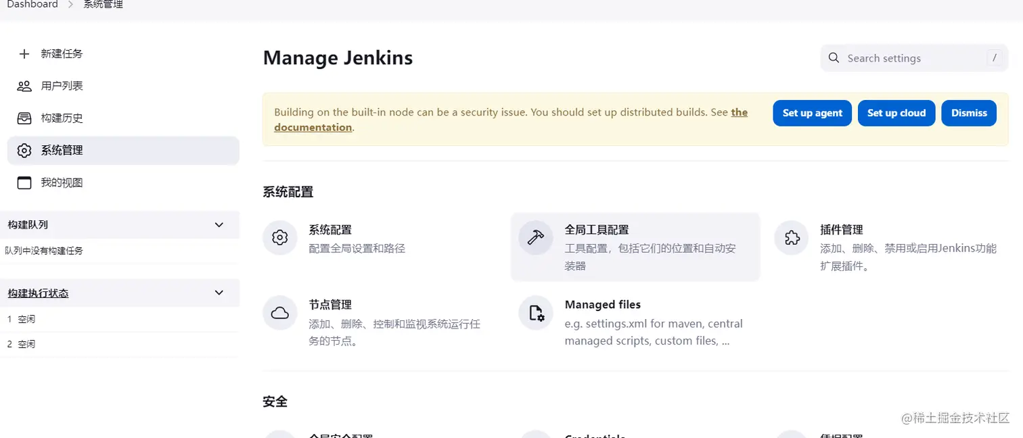The height and width of the screenshot is (438, 1023).
Task: Collapse the 构建队列 panel chevron
Action: coord(219,224)
